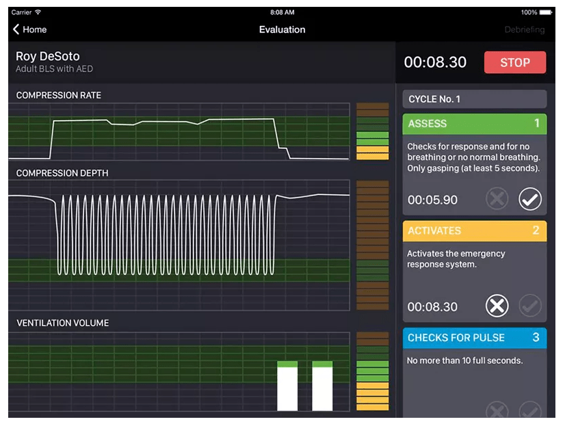The width and height of the screenshot is (565, 426).
Task: Click the Ventilation Volume color gauge
Action: [372, 371]
